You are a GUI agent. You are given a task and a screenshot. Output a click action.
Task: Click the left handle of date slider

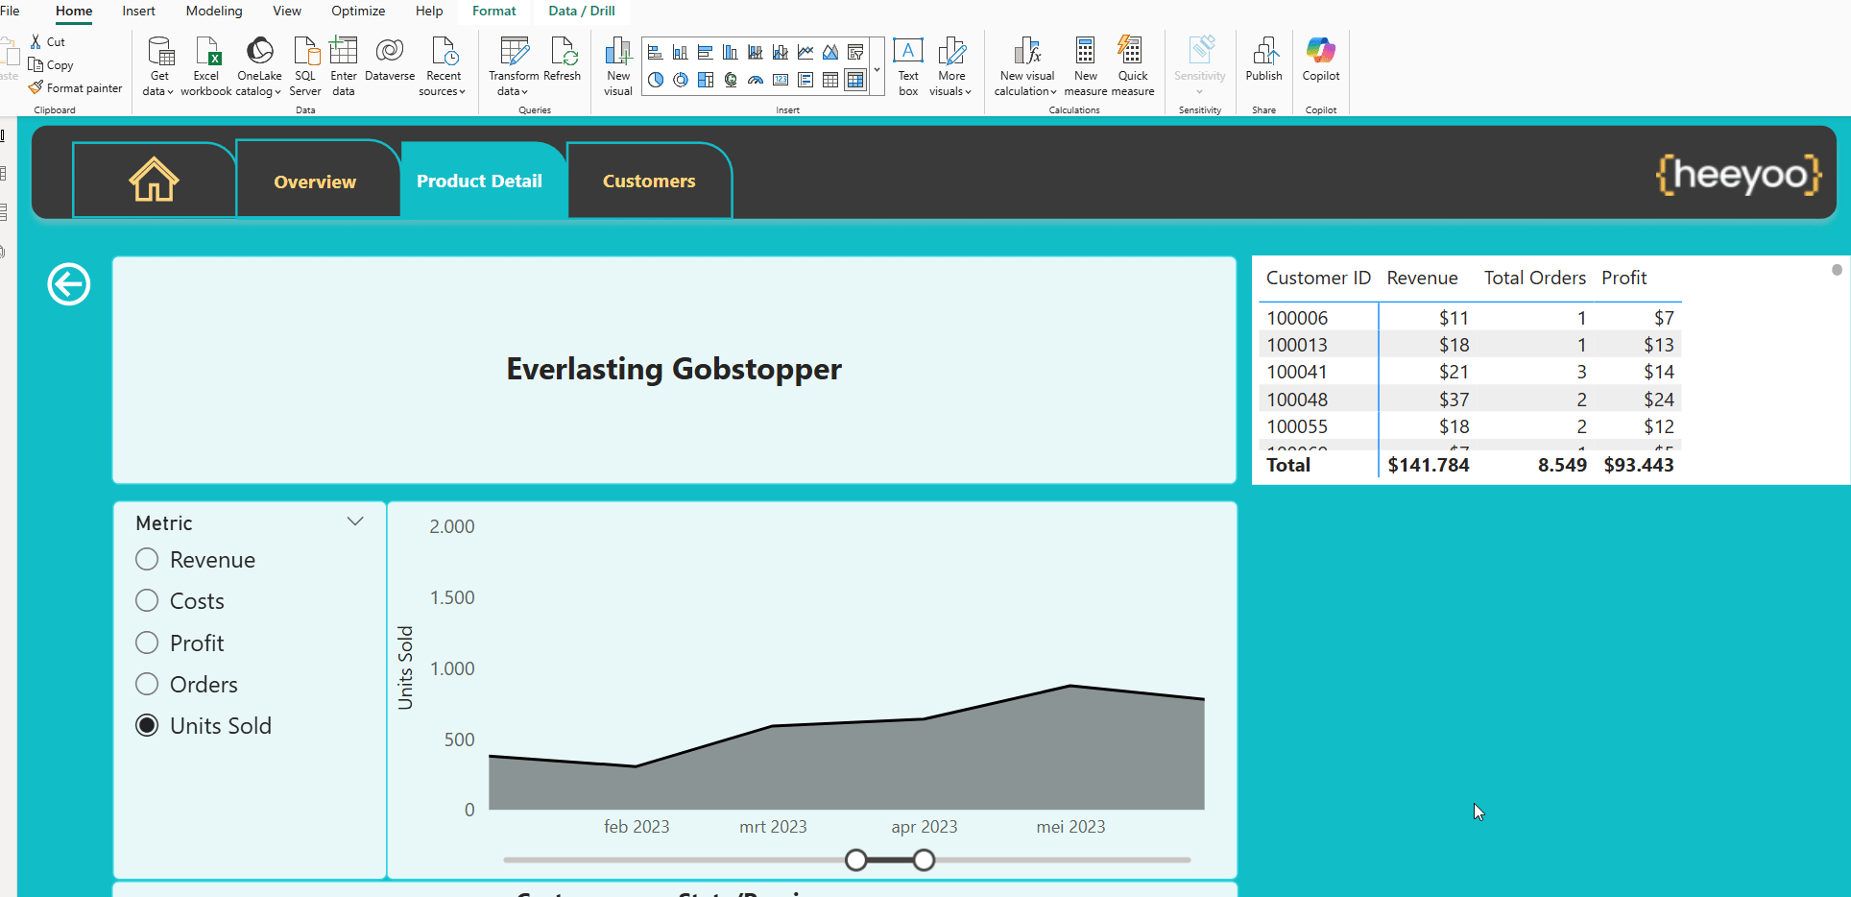(856, 860)
